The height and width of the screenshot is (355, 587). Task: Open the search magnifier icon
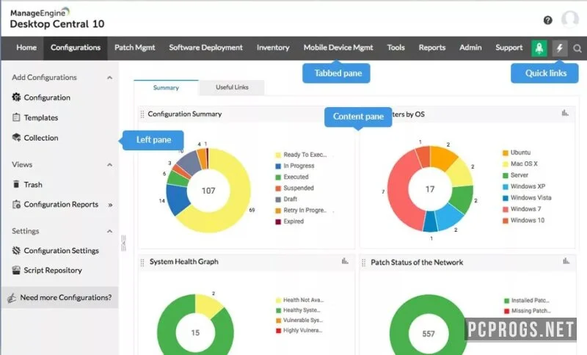[x=577, y=48]
